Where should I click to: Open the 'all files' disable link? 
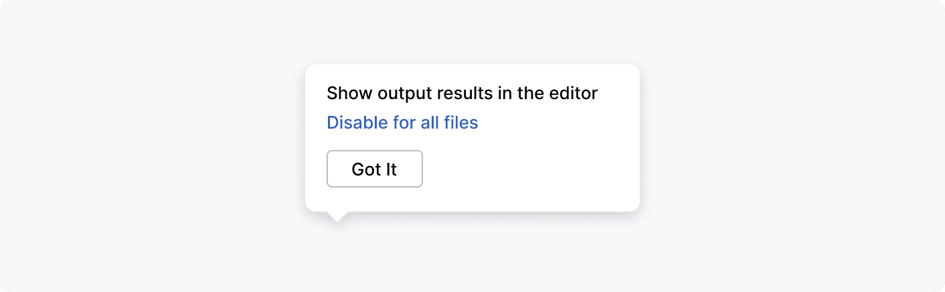pyautogui.click(x=402, y=123)
